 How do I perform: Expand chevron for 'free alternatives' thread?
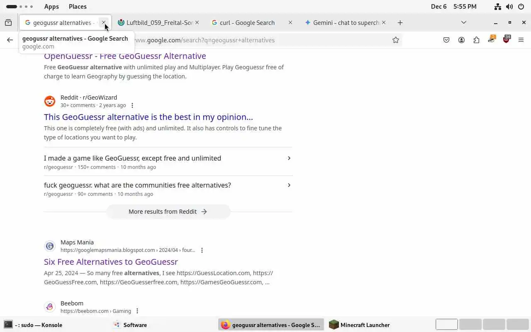[289, 185]
